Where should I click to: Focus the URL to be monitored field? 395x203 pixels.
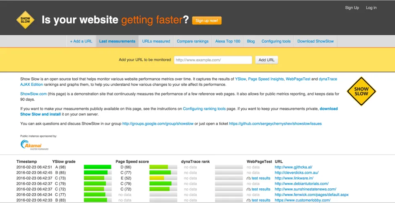point(213,60)
